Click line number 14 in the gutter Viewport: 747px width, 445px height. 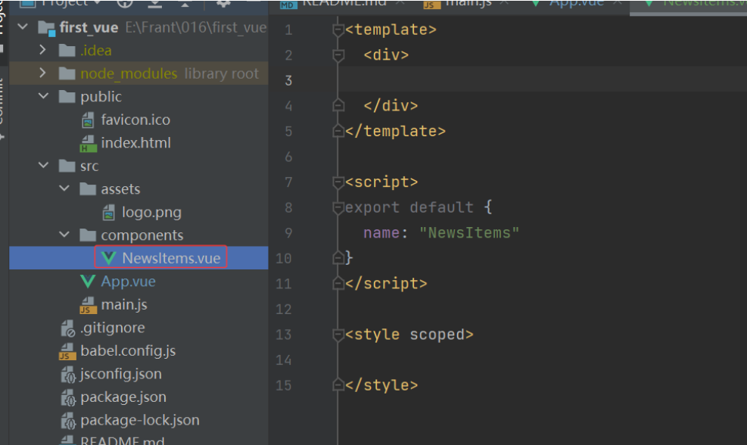284,360
